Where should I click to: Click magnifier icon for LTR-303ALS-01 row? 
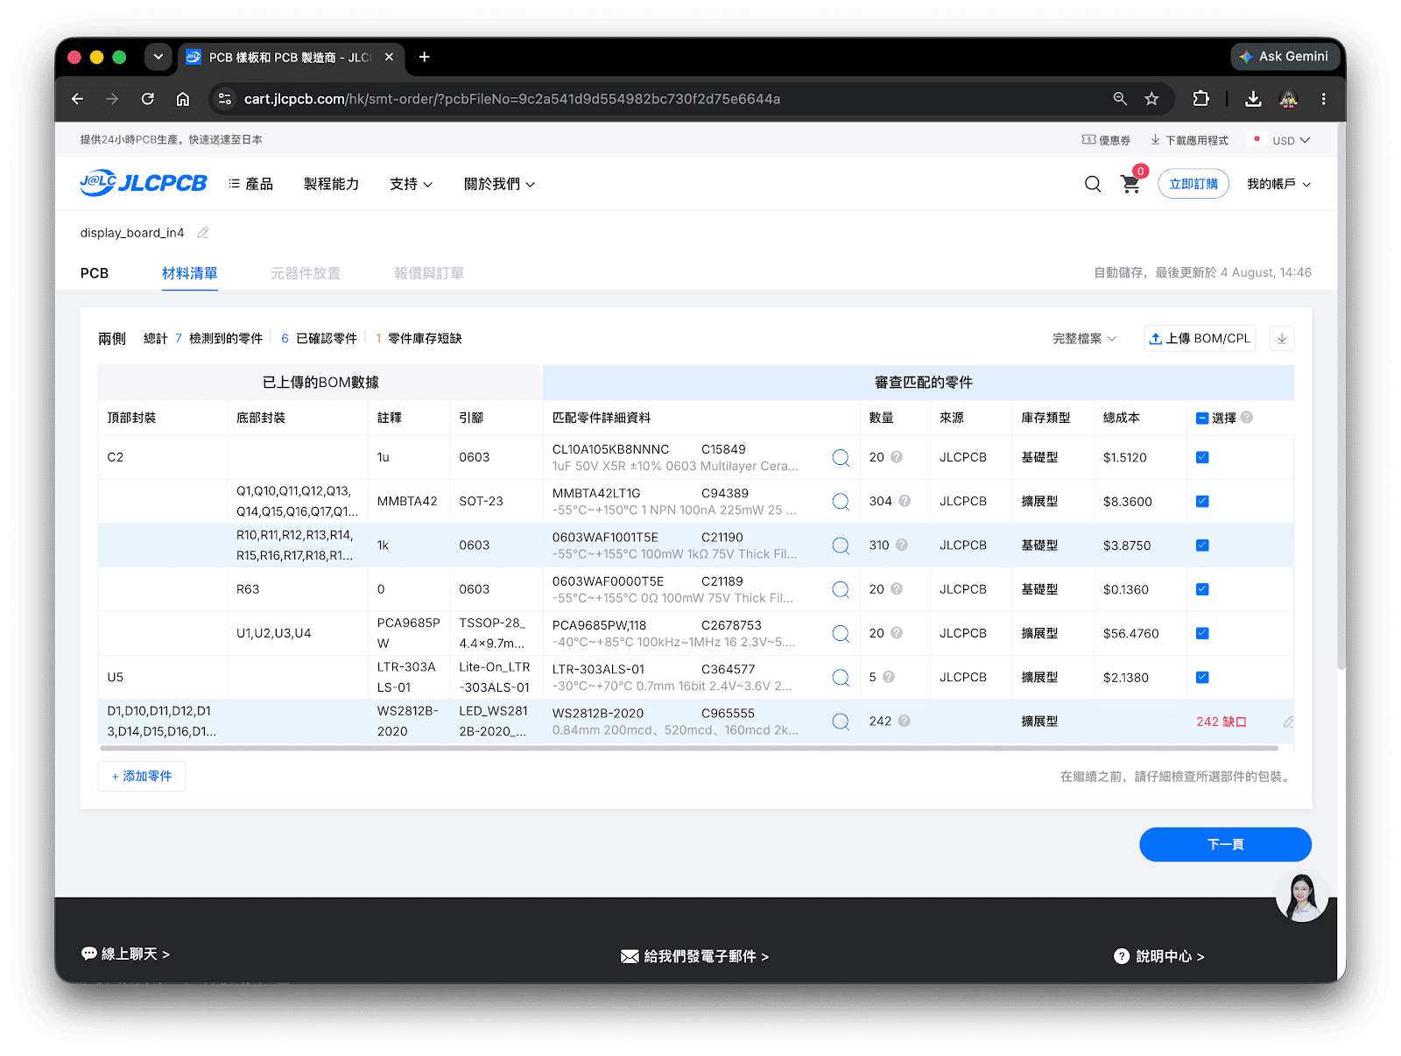841,678
